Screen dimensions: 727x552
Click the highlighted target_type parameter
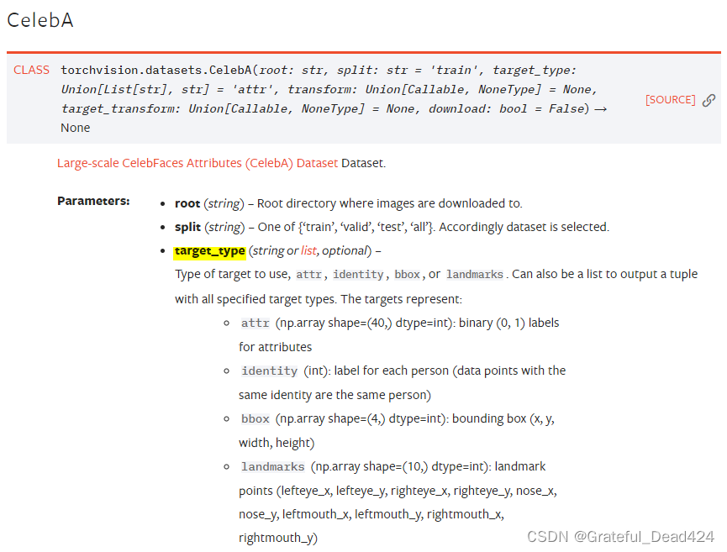tap(209, 250)
